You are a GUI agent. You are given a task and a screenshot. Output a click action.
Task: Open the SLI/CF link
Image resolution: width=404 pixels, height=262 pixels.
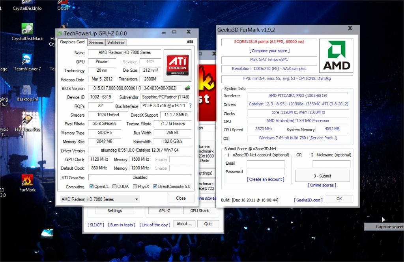coord(96,225)
